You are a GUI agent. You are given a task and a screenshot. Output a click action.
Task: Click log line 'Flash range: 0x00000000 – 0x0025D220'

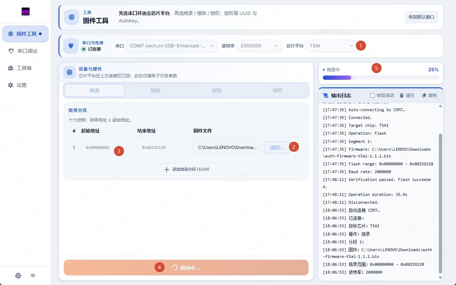pos(378,164)
